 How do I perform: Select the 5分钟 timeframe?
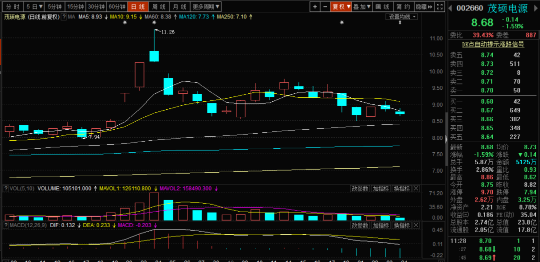[55, 6]
